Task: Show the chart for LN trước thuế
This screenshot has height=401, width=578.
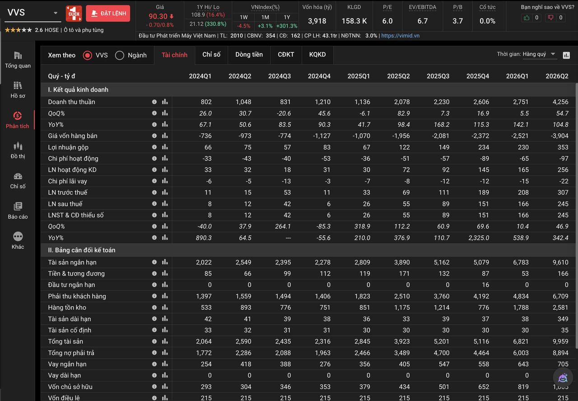Action: (165, 192)
